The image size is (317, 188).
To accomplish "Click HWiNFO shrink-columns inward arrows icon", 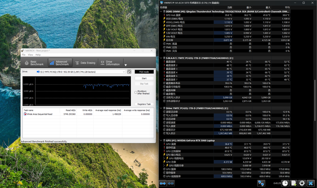I will point(171,183).
